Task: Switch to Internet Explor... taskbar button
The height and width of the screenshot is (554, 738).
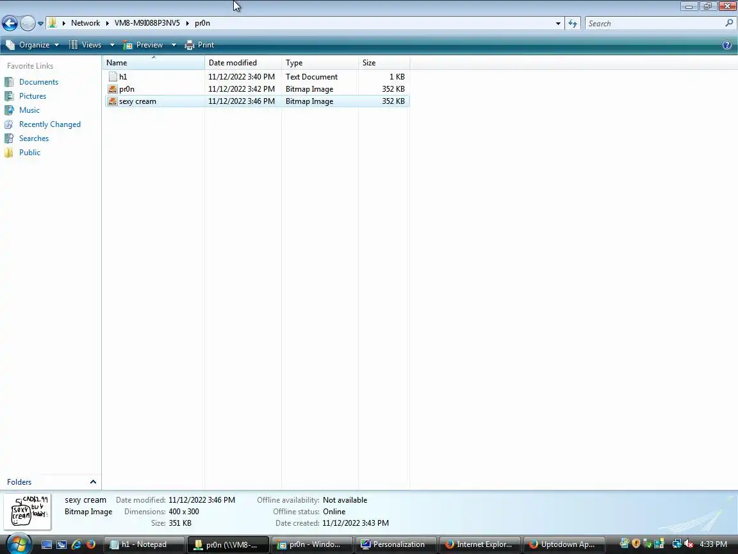Action: pos(480,544)
